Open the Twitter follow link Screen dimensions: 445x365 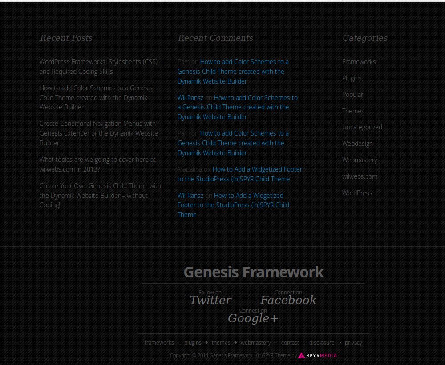click(x=210, y=300)
